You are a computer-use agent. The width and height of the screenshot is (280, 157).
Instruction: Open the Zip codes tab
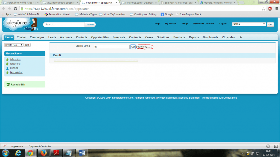[x=228, y=37]
